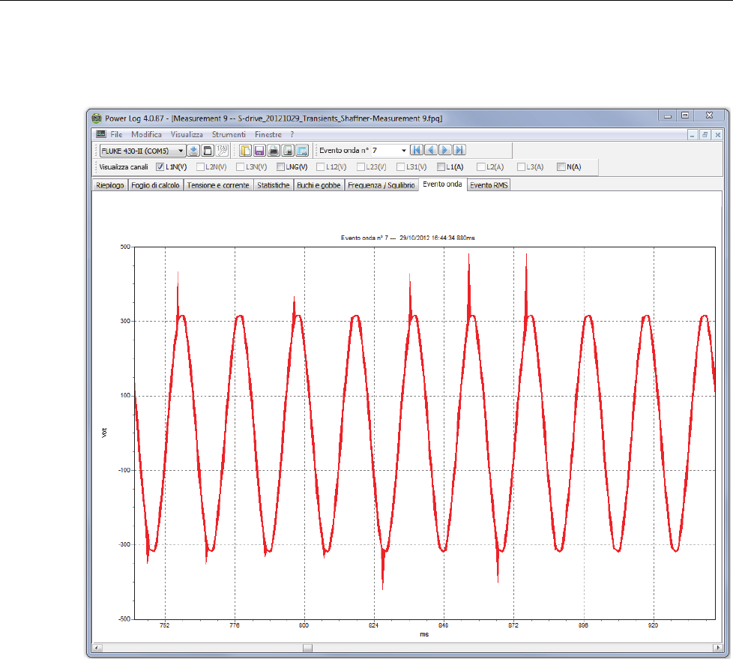Open the FLUKE 430-II (COM5) device dropdown
The width and height of the screenshot is (733, 659).
pyautogui.click(x=181, y=151)
